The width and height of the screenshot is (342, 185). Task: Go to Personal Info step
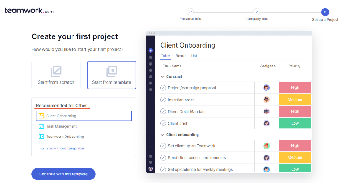pyautogui.click(x=190, y=12)
